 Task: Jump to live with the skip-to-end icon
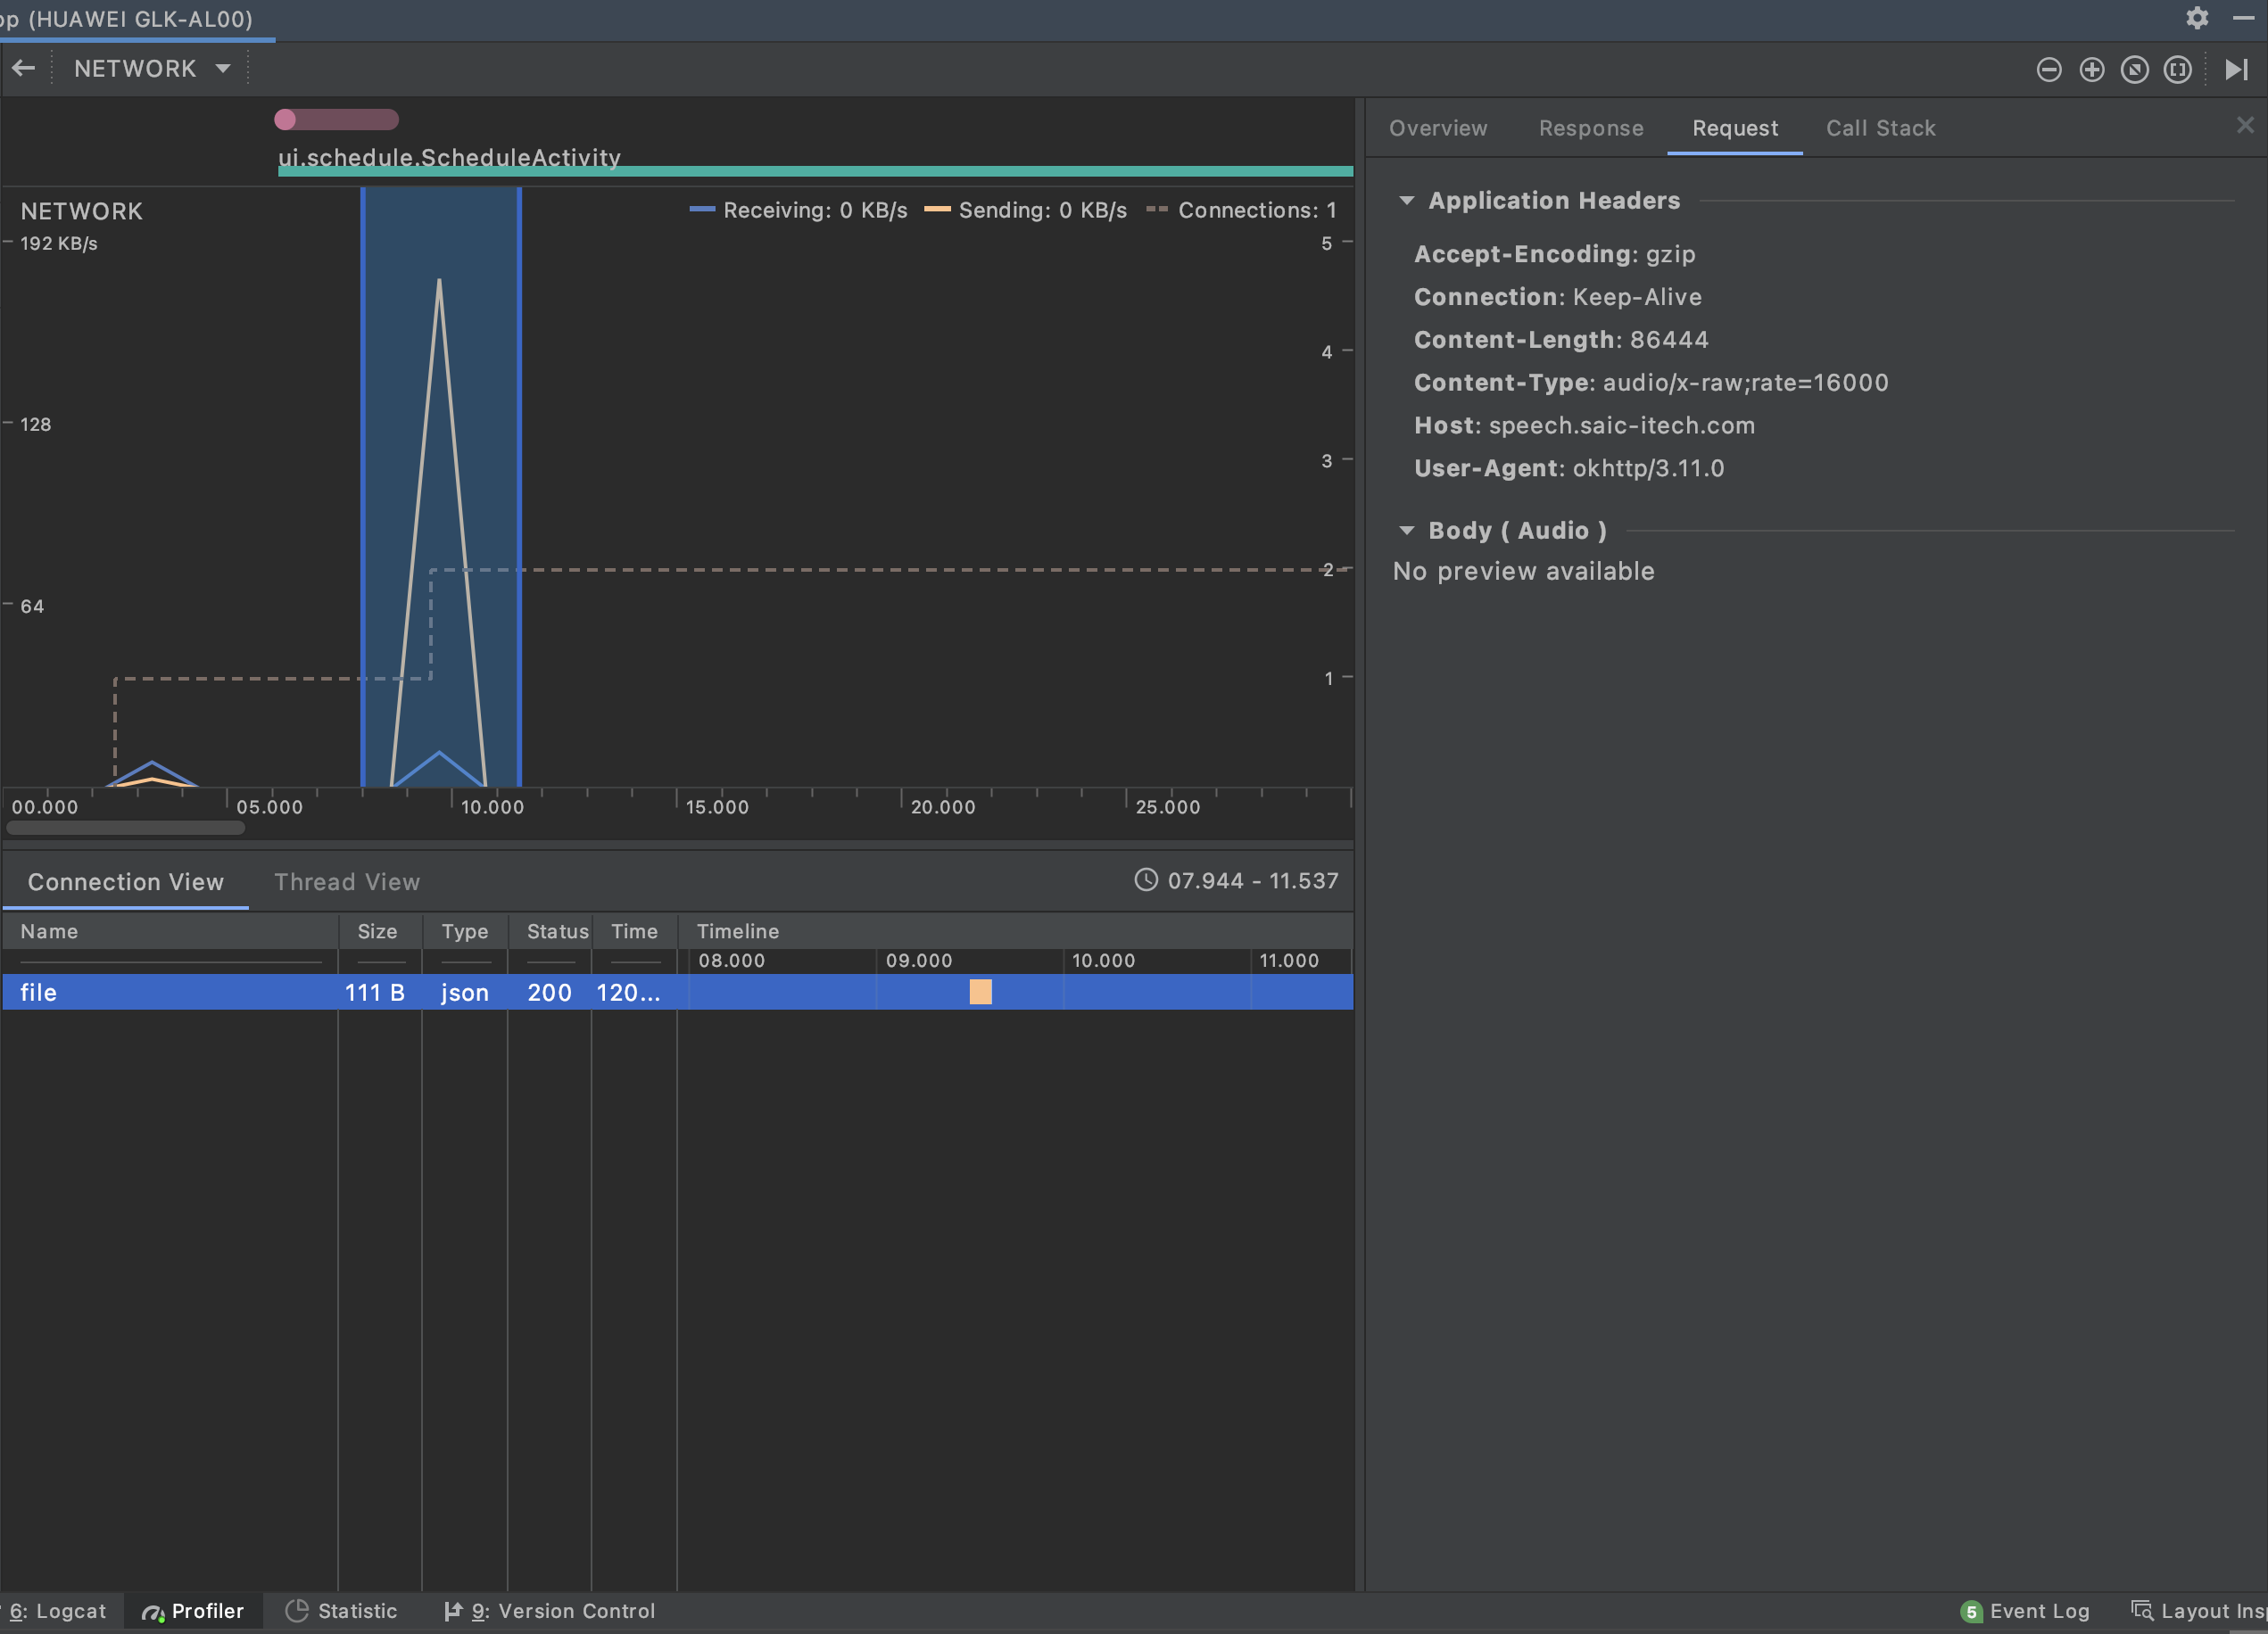coord(2236,69)
